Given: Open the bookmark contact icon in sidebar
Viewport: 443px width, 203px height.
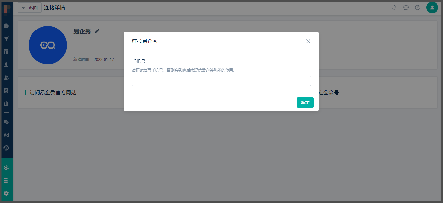Looking at the screenshot, I should 6,90.
